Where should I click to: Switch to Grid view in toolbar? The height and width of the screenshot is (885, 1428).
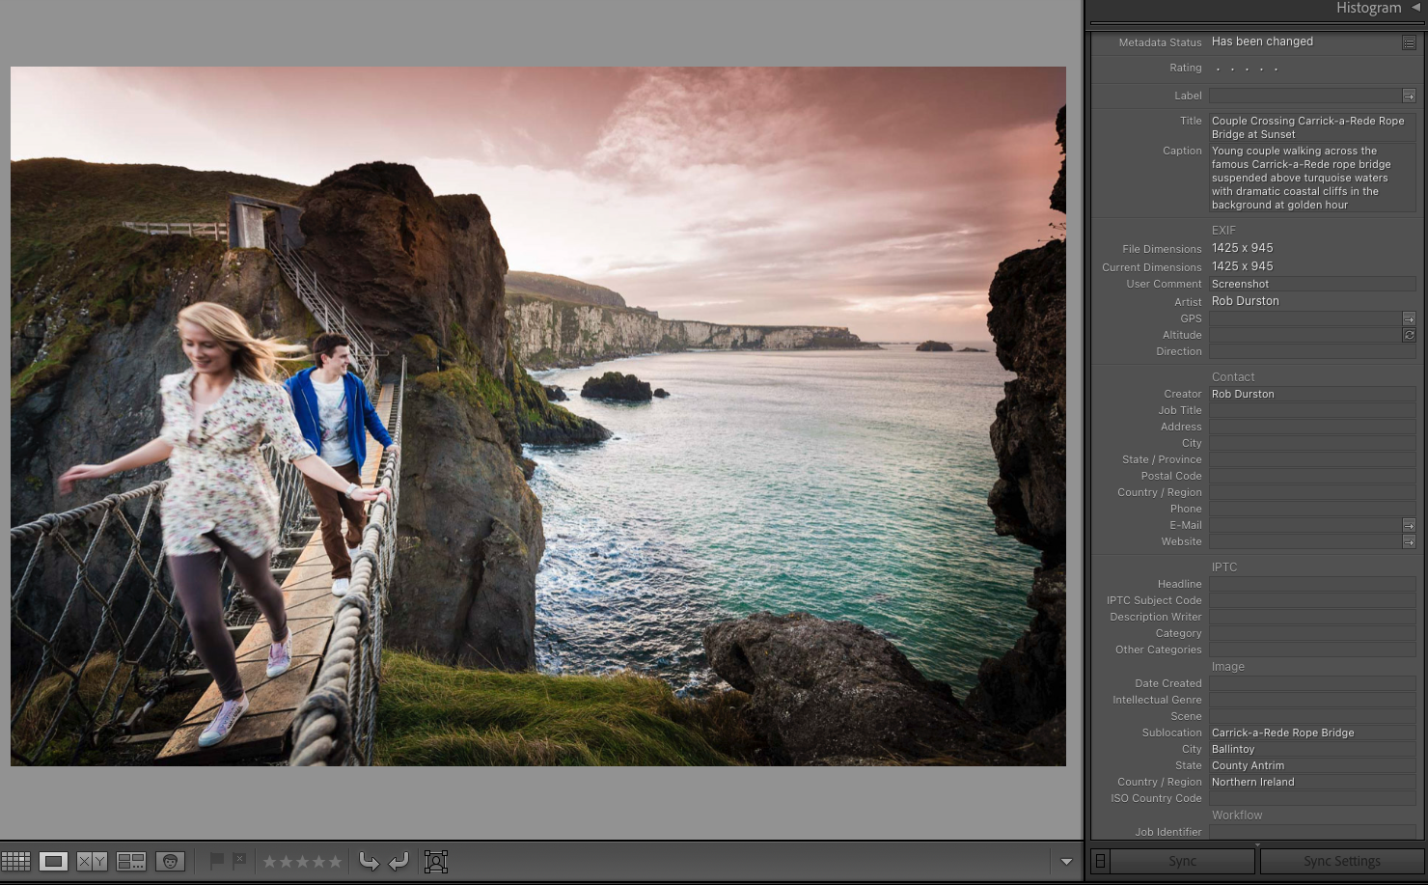click(15, 861)
